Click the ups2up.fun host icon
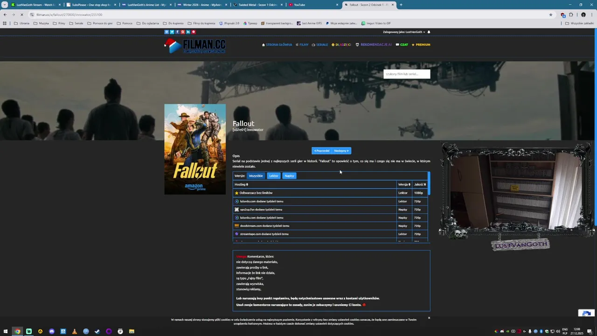Image resolution: width=597 pixels, height=336 pixels. tap(236, 210)
